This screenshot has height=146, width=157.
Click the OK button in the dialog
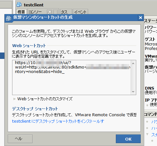pos(128,139)
